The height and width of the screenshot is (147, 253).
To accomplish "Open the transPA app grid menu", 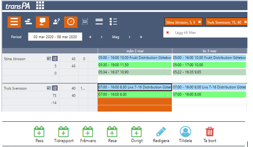I will (x=40, y=5).
